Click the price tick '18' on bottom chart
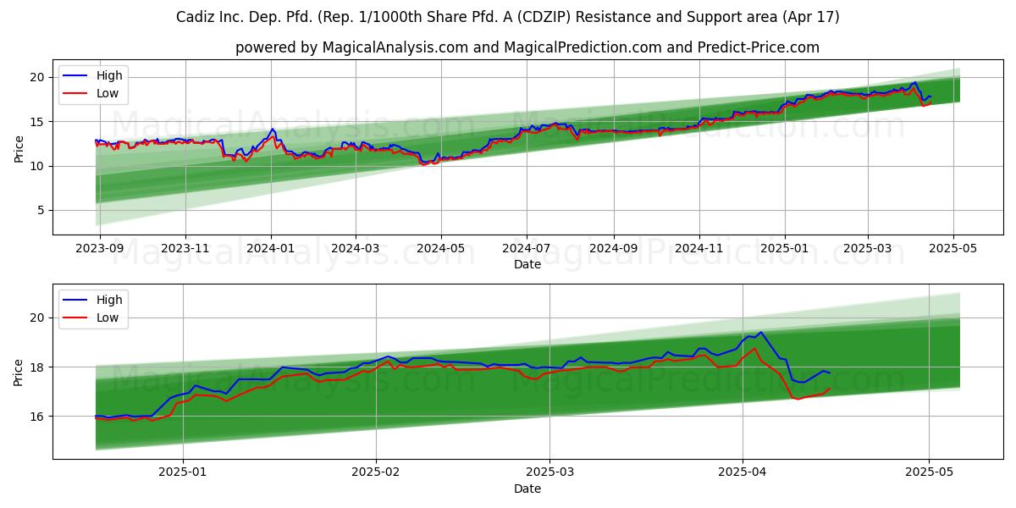This screenshot has width=1016, height=508. pyautogui.click(x=38, y=367)
